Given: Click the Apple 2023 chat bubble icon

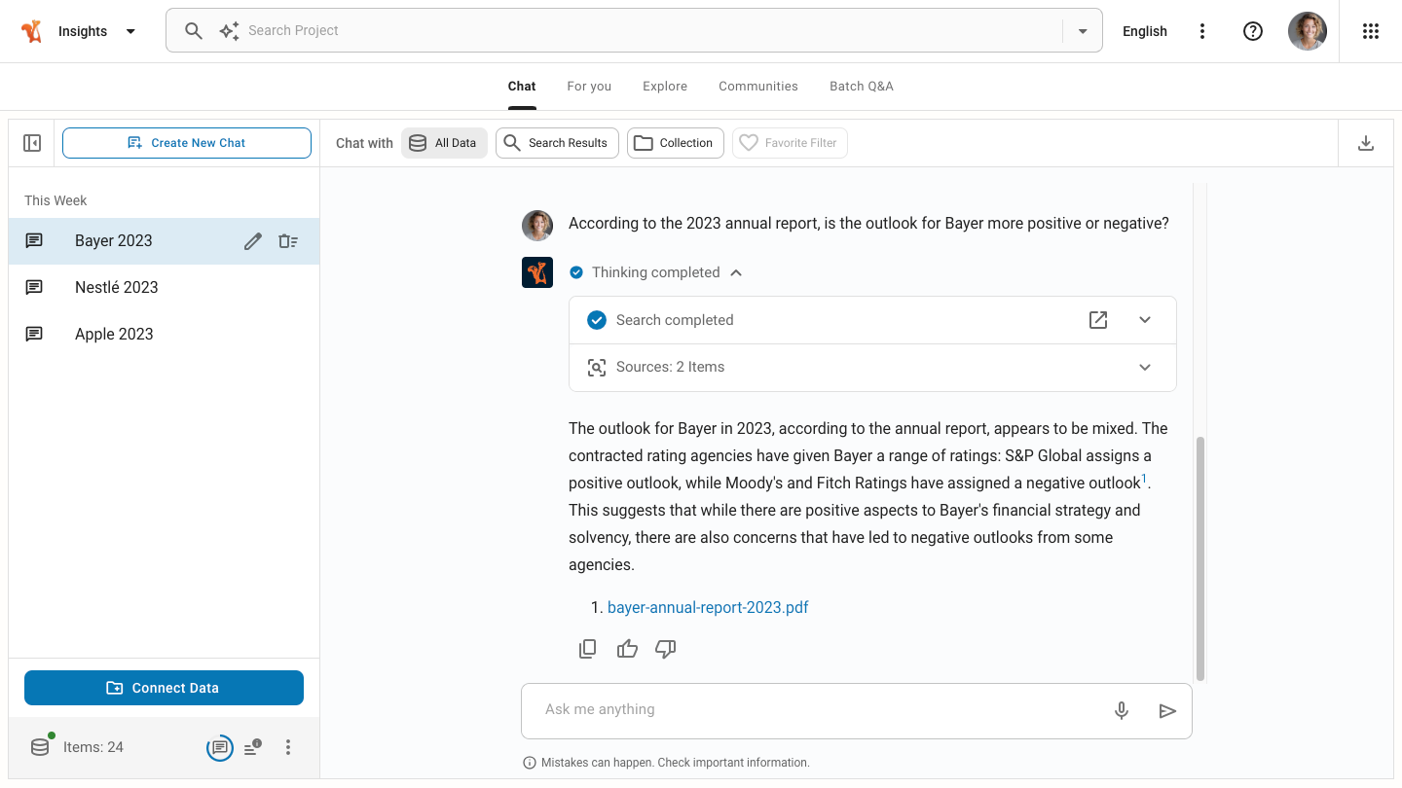Looking at the screenshot, I should coord(34,335).
